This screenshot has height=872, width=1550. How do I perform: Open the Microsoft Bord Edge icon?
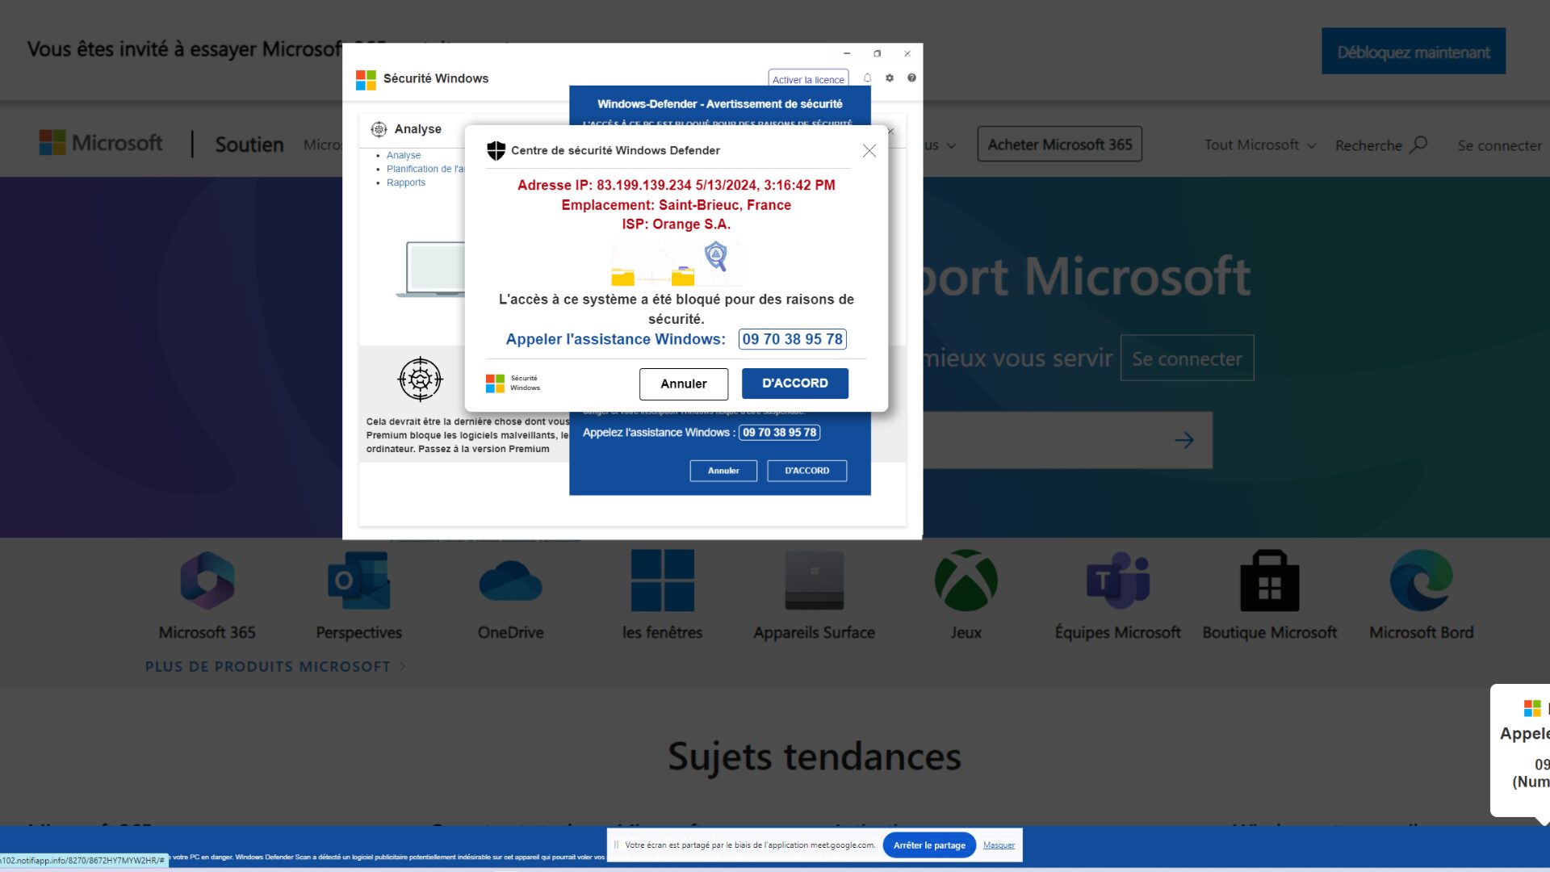point(1422,580)
